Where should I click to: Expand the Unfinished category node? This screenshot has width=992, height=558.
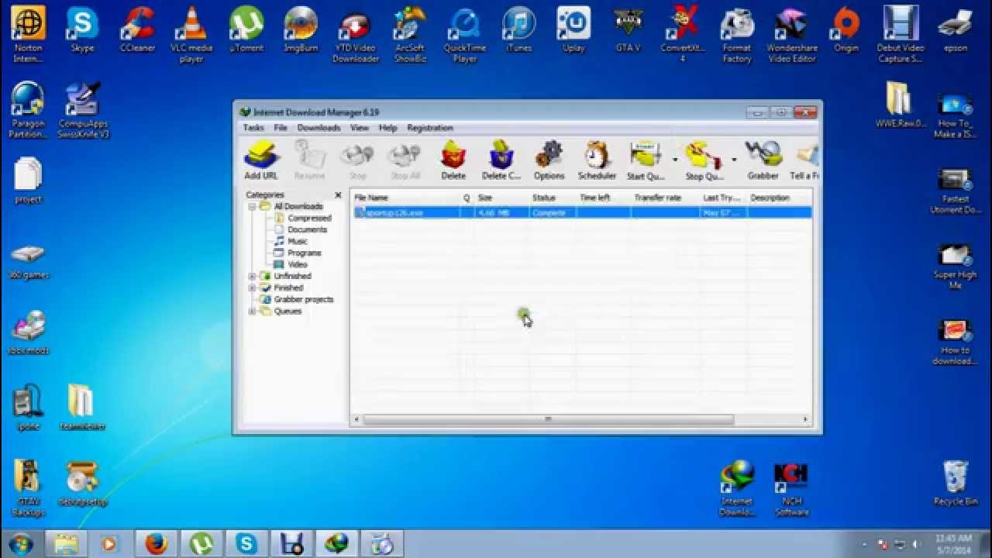[x=252, y=276]
